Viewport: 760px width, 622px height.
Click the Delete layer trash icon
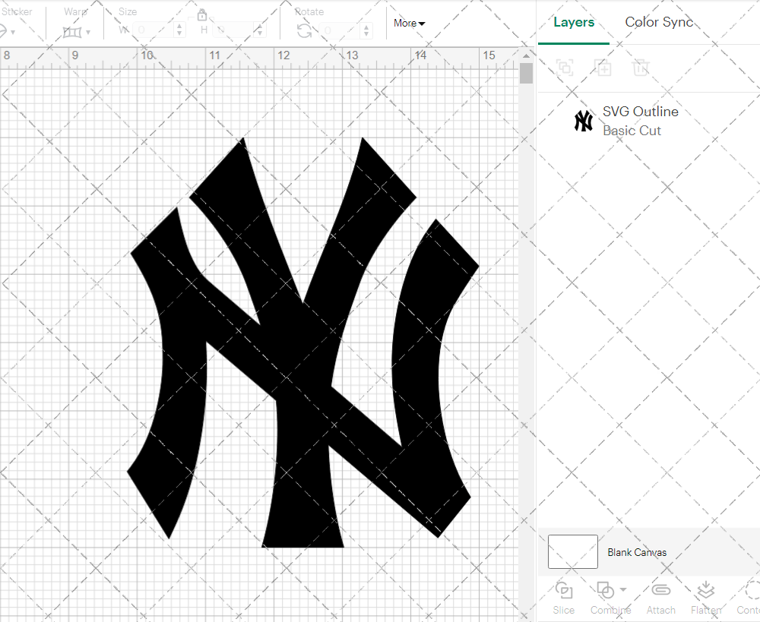point(640,68)
